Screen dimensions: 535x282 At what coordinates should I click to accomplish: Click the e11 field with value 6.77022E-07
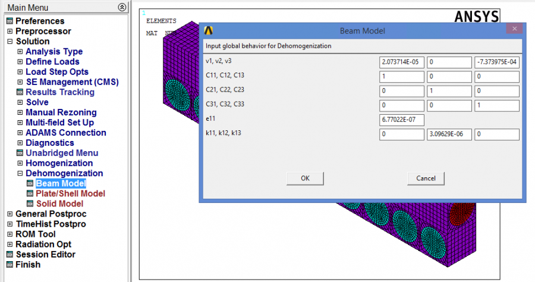click(402, 120)
